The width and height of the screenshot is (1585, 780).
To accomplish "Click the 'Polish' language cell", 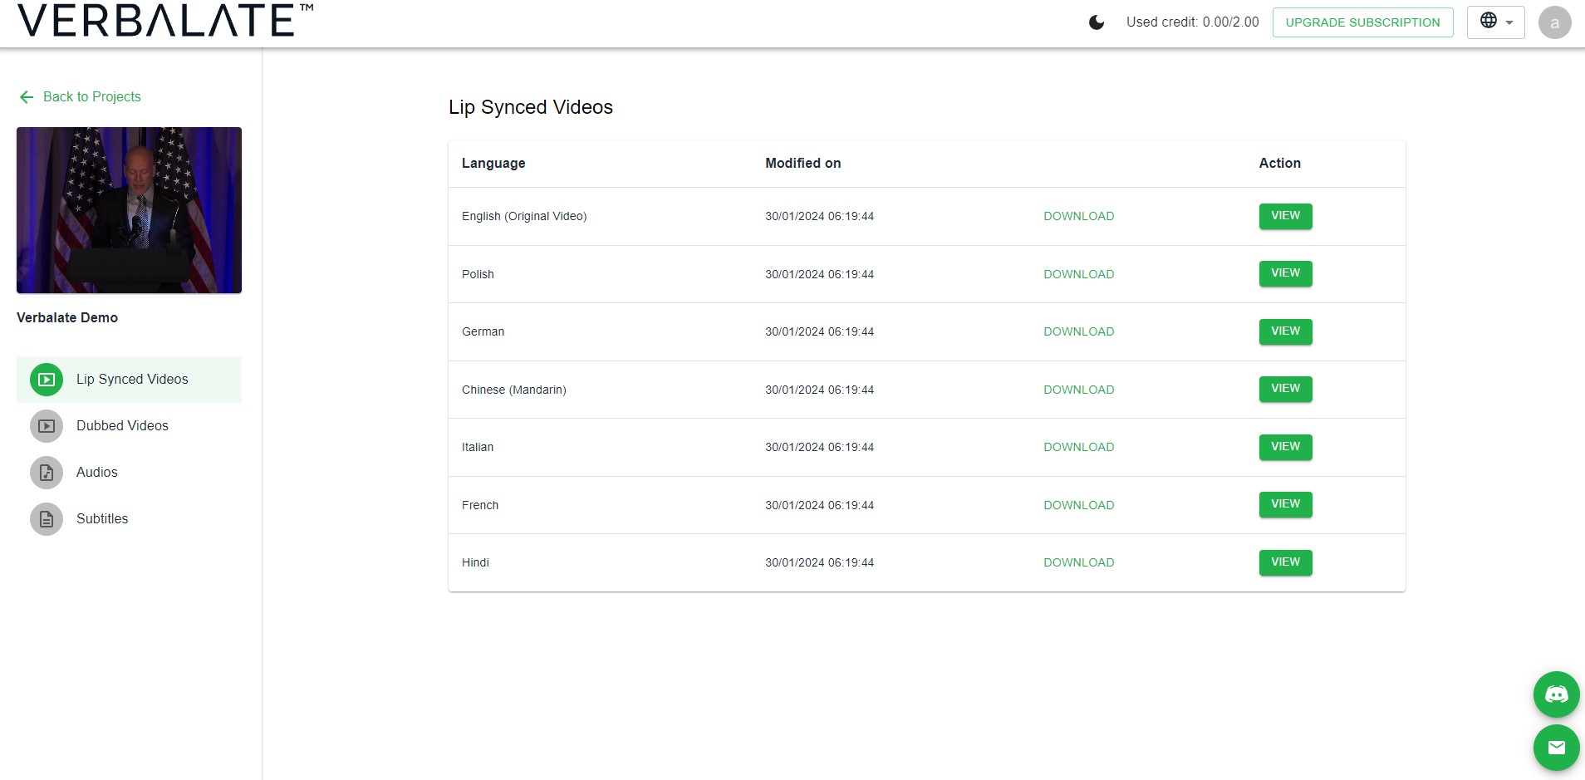I will tap(478, 274).
